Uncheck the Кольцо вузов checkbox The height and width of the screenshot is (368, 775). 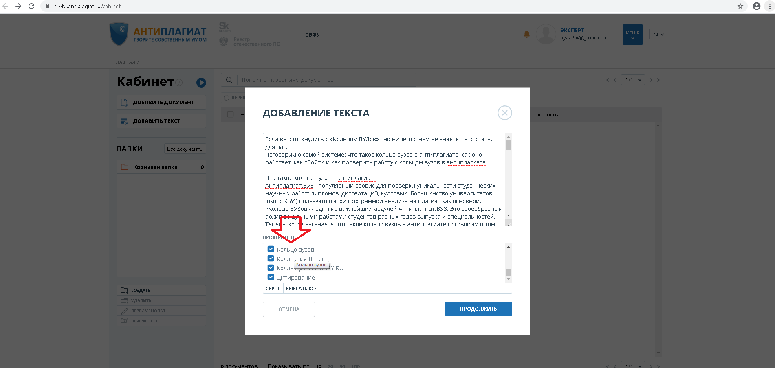click(x=271, y=249)
